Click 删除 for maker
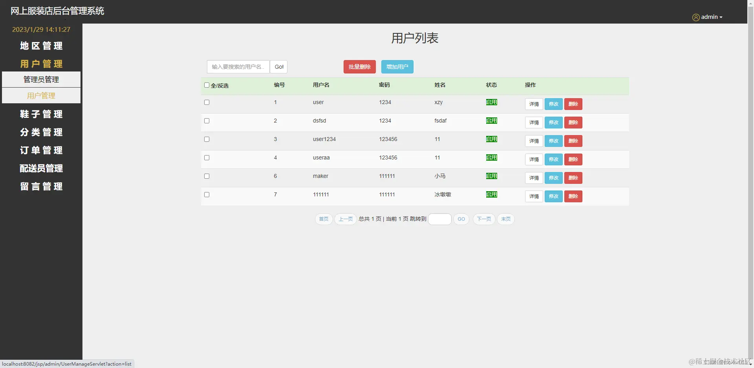Viewport: 754px width, 368px height. [x=573, y=178]
